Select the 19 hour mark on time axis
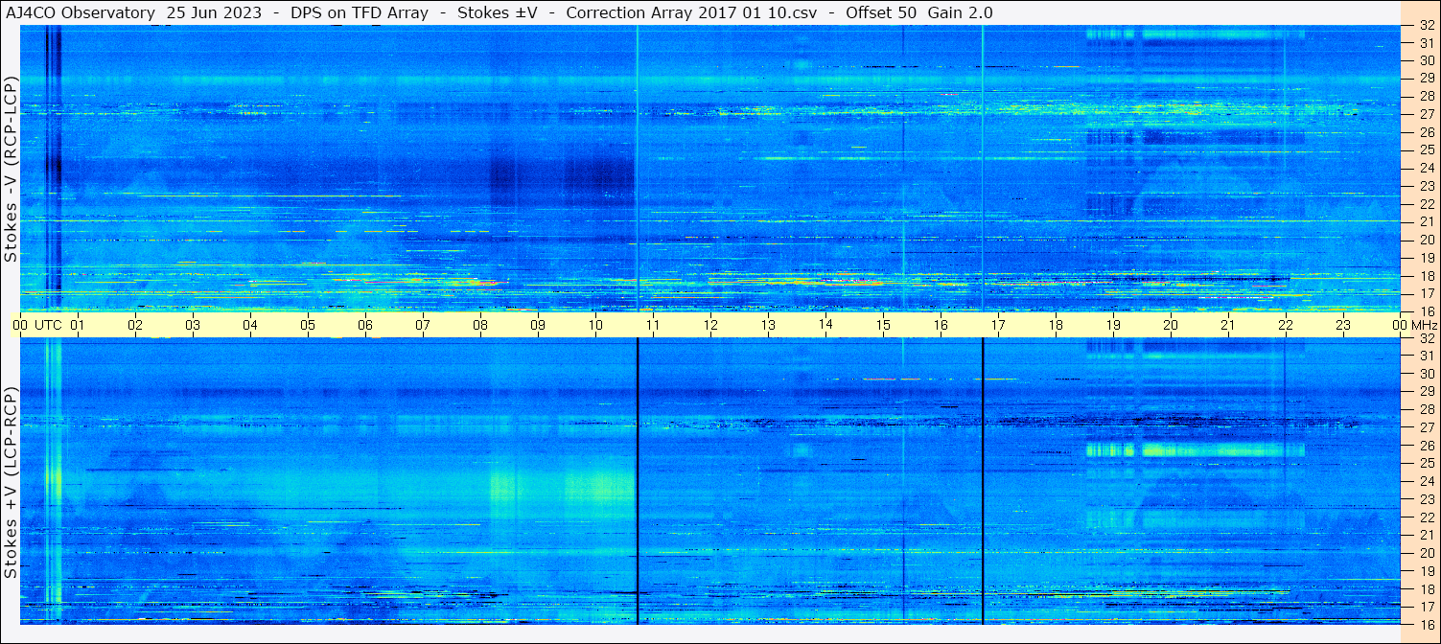This screenshot has height=644, width=1441. coord(1113,325)
